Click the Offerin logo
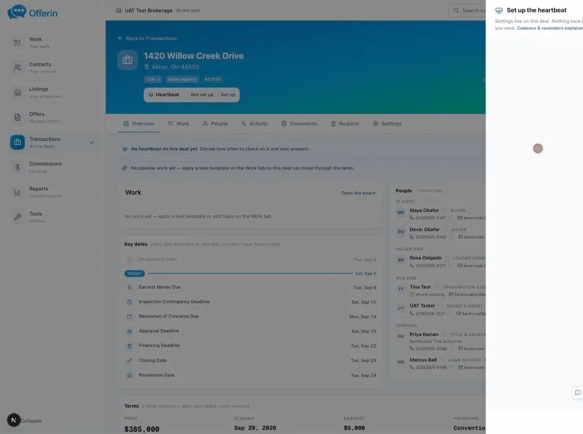583x434 pixels. (32, 12)
